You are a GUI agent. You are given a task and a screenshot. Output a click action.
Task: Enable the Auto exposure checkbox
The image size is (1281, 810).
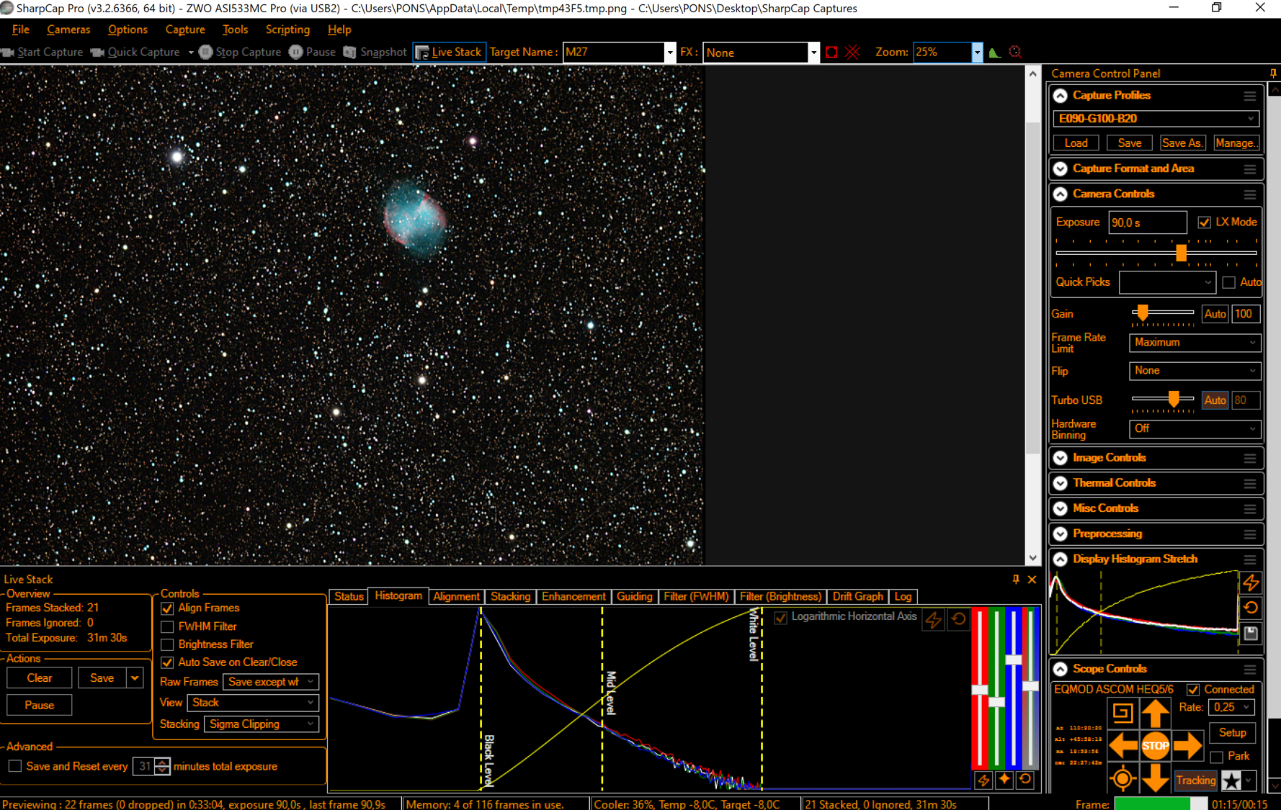coord(1228,282)
